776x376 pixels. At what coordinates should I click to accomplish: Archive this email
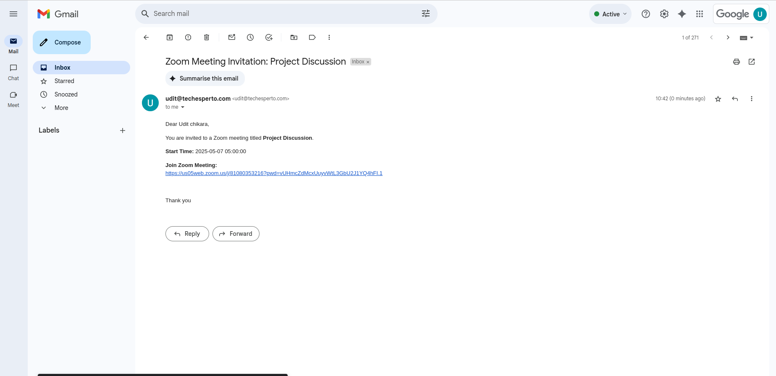170,37
